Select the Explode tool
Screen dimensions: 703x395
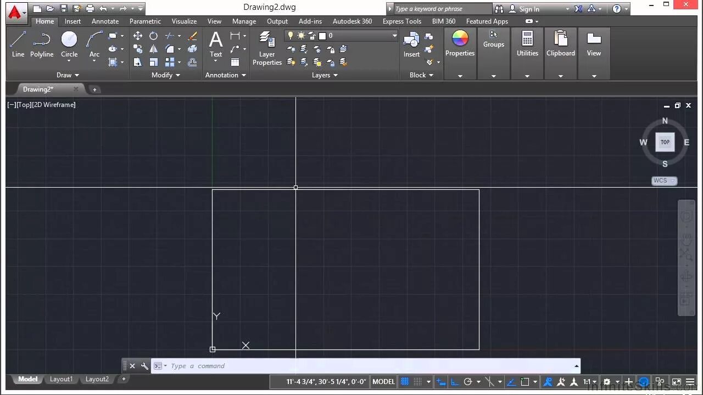point(192,49)
